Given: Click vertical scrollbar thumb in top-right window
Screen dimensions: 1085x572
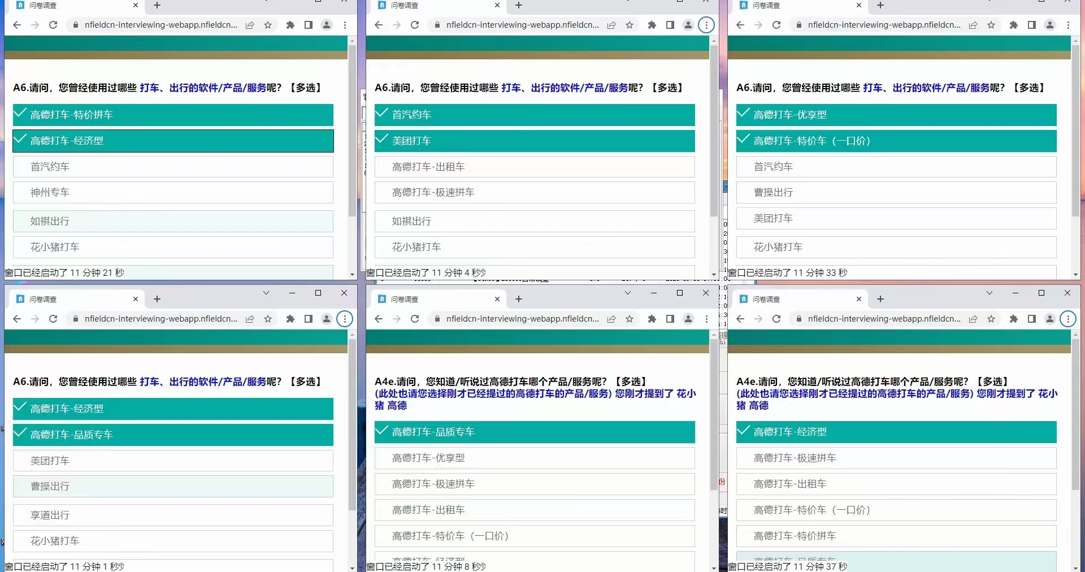Looking at the screenshot, I should 1075,131.
